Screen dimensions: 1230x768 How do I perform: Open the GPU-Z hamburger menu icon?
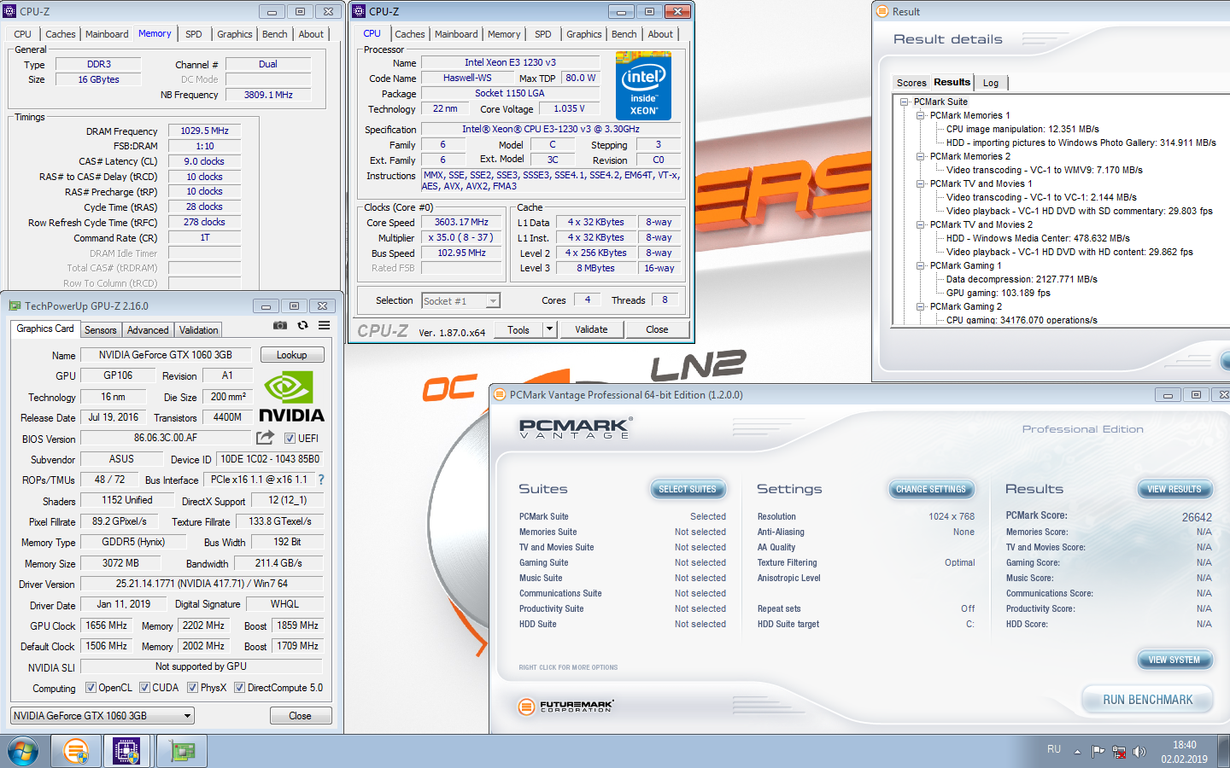(x=325, y=325)
